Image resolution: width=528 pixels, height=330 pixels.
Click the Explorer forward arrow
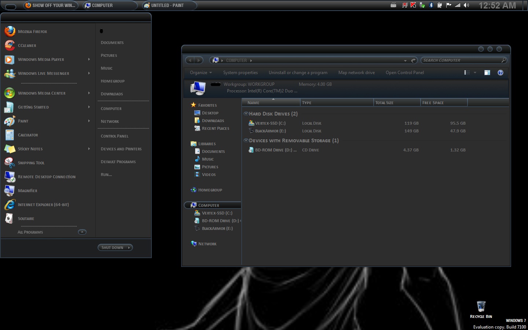click(x=199, y=60)
